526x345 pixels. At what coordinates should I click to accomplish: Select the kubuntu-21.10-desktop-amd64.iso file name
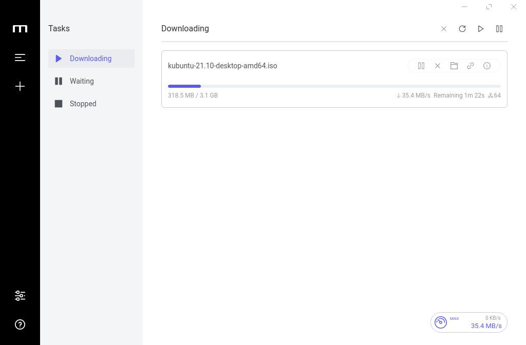coord(222,66)
